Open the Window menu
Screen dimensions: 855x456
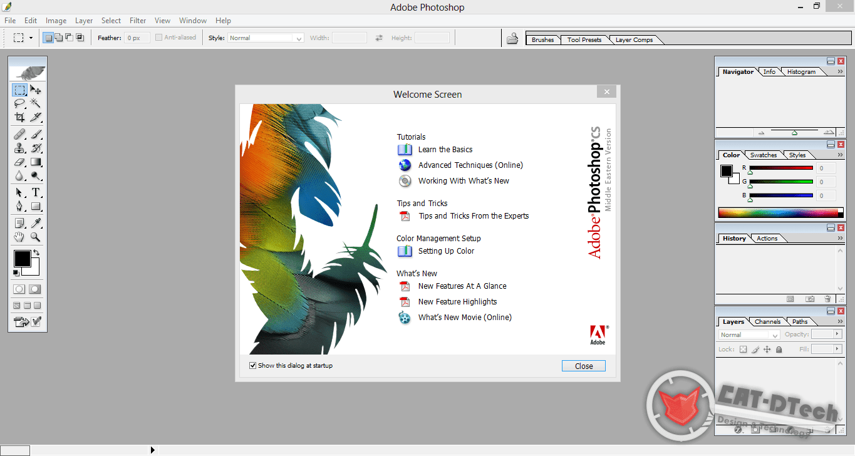tap(193, 21)
